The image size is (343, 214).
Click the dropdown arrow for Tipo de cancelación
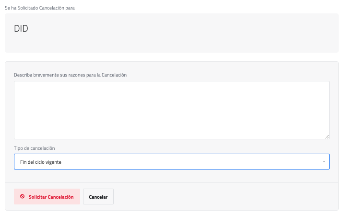[x=324, y=162]
